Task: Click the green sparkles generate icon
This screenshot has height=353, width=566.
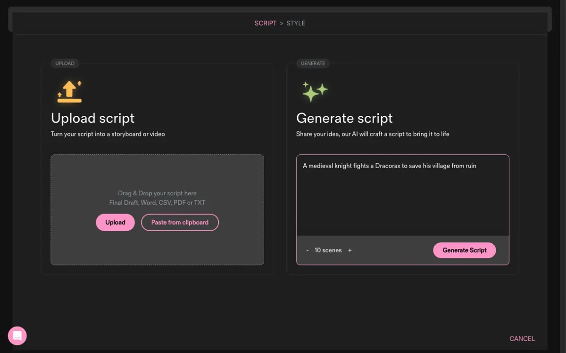Action: point(315,91)
